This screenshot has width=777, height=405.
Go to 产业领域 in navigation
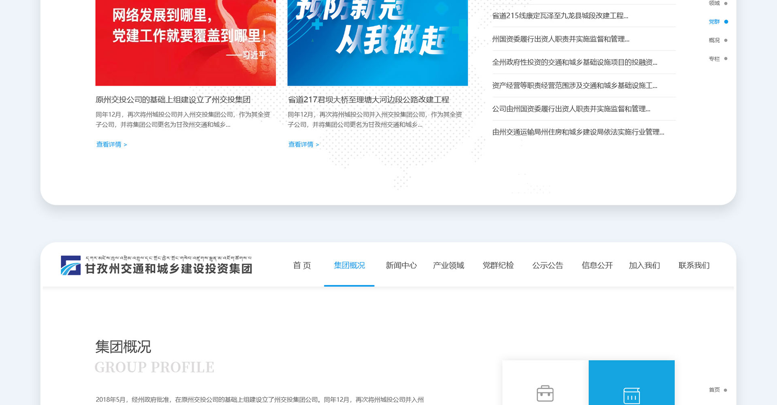(448, 265)
